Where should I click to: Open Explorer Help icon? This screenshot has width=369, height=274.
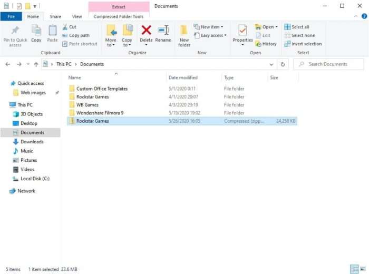pyautogui.click(x=364, y=16)
